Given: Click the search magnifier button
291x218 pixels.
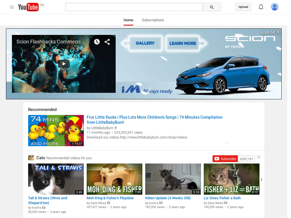Looking at the screenshot, I should (211, 7).
